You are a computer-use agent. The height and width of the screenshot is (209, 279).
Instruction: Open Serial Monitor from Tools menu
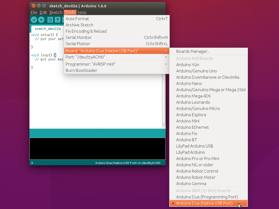[x=117, y=37]
